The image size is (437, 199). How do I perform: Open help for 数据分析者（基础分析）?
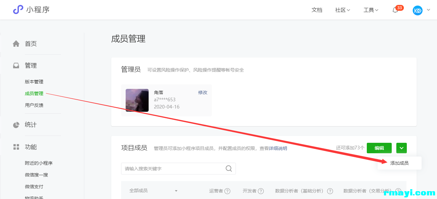(330, 191)
